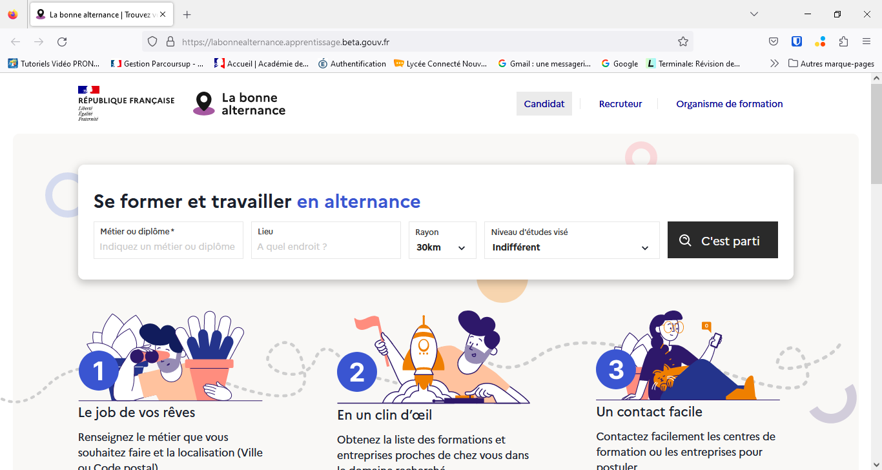Open Gestion Parcoursup bookmark
This screenshot has height=470, width=882.
tap(158, 64)
